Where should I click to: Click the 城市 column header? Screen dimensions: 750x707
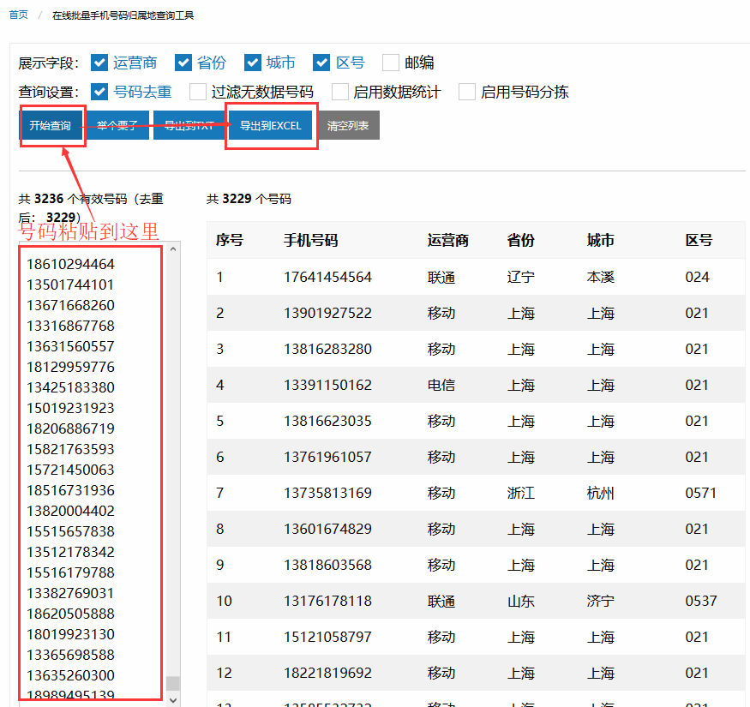coord(601,240)
